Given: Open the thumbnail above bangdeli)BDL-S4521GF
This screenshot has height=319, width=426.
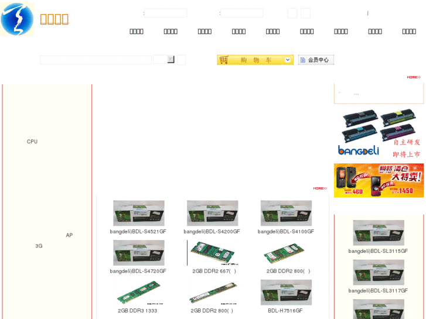Looking at the screenshot, I should [x=139, y=213].
